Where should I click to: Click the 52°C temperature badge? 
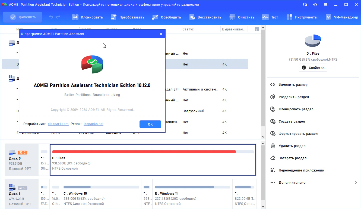click(x=23, y=152)
